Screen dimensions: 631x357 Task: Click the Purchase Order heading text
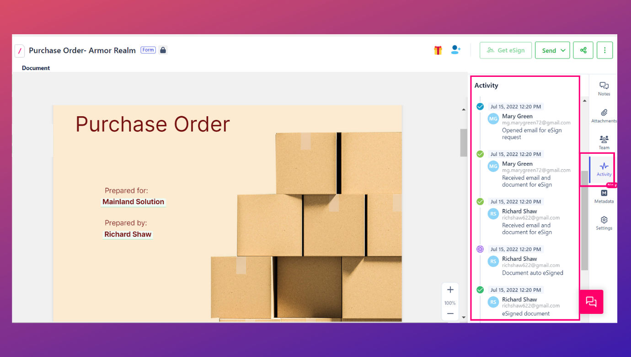(x=153, y=124)
